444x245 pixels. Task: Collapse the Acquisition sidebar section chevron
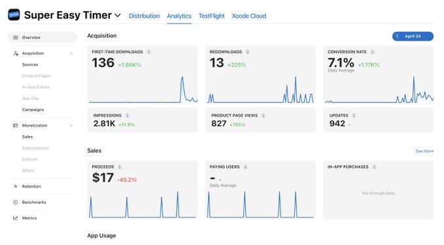[71, 53]
